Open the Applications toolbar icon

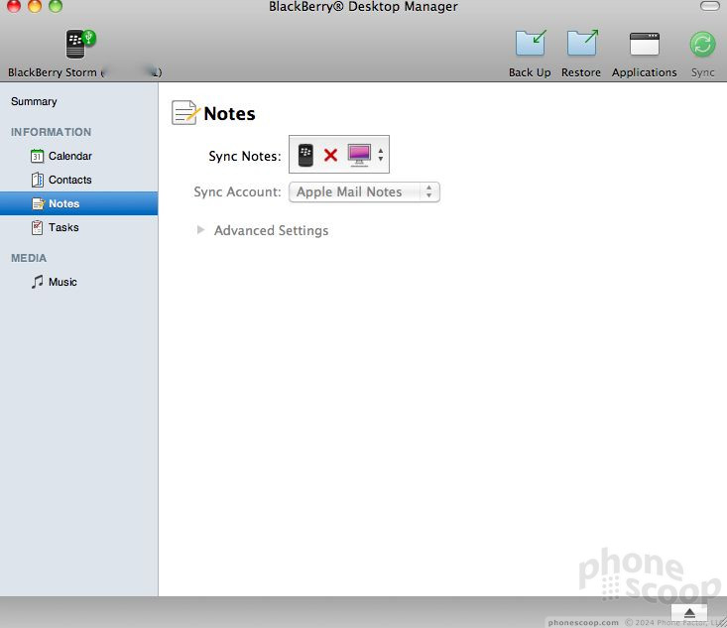point(644,44)
